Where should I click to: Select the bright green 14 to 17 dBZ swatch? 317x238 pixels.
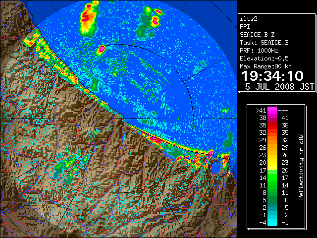[272, 178]
